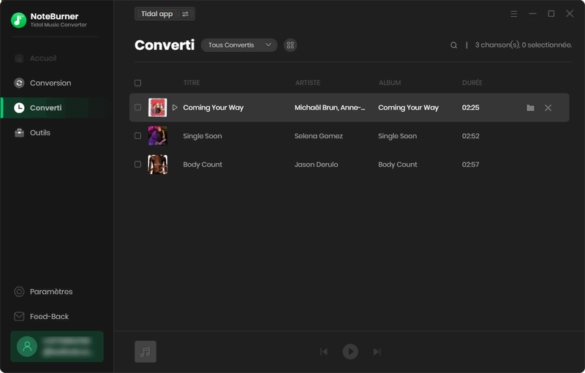Click duration 02:25
The width and height of the screenshot is (585, 373).
click(470, 108)
